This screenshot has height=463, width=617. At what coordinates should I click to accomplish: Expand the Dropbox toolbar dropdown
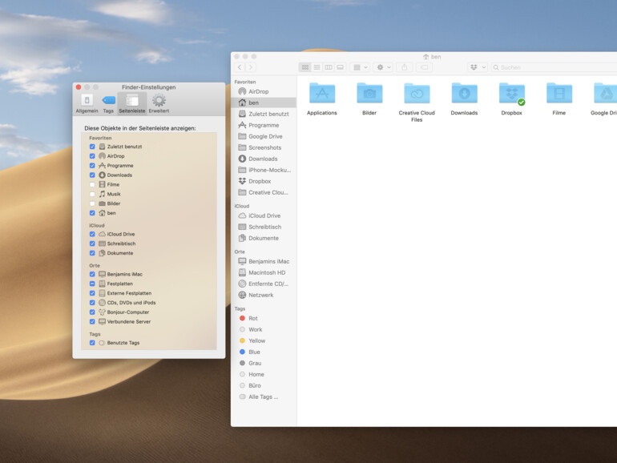(x=477, y=67)
